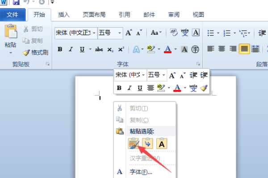Click Format Painter brush in mini toolbar
This screenshot has height=178, width=268.
[x=204, y=88]
